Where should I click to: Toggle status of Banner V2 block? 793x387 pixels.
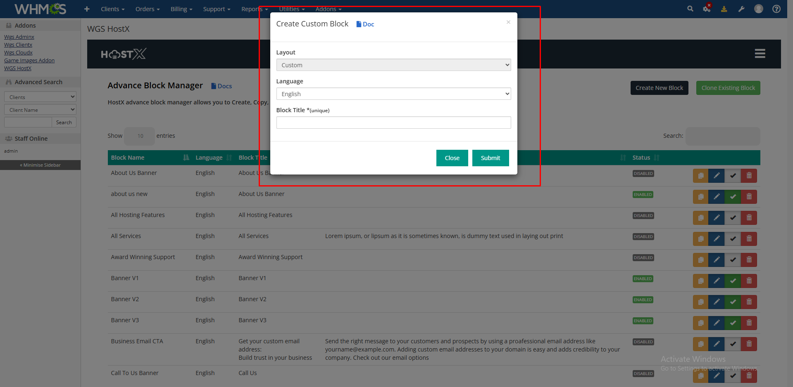click(x=733, y=302)
